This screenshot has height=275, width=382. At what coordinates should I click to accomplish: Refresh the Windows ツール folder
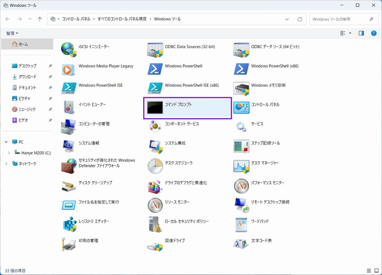click(x=300, y=19)
